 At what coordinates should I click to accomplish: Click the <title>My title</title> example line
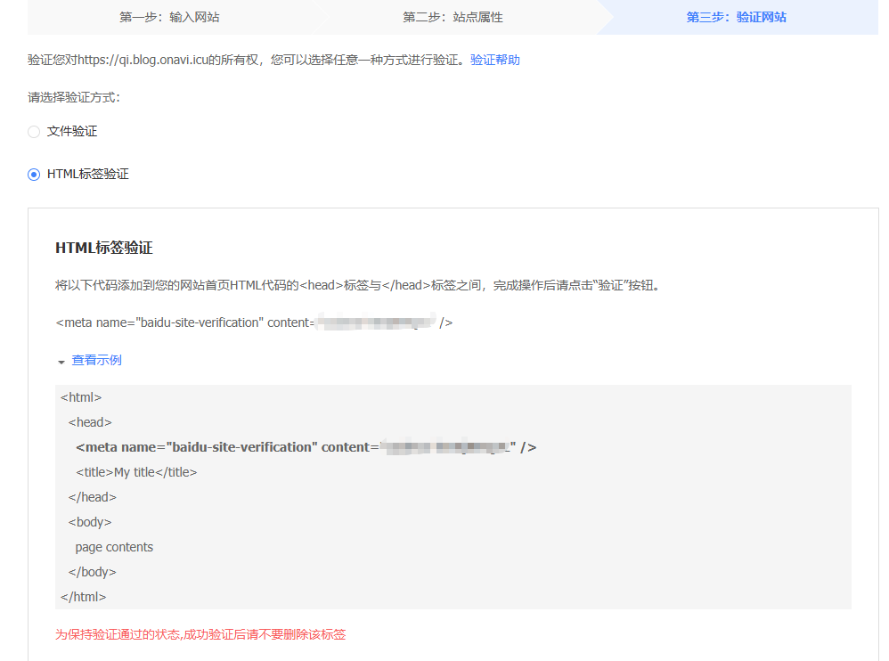coord(136,472)
